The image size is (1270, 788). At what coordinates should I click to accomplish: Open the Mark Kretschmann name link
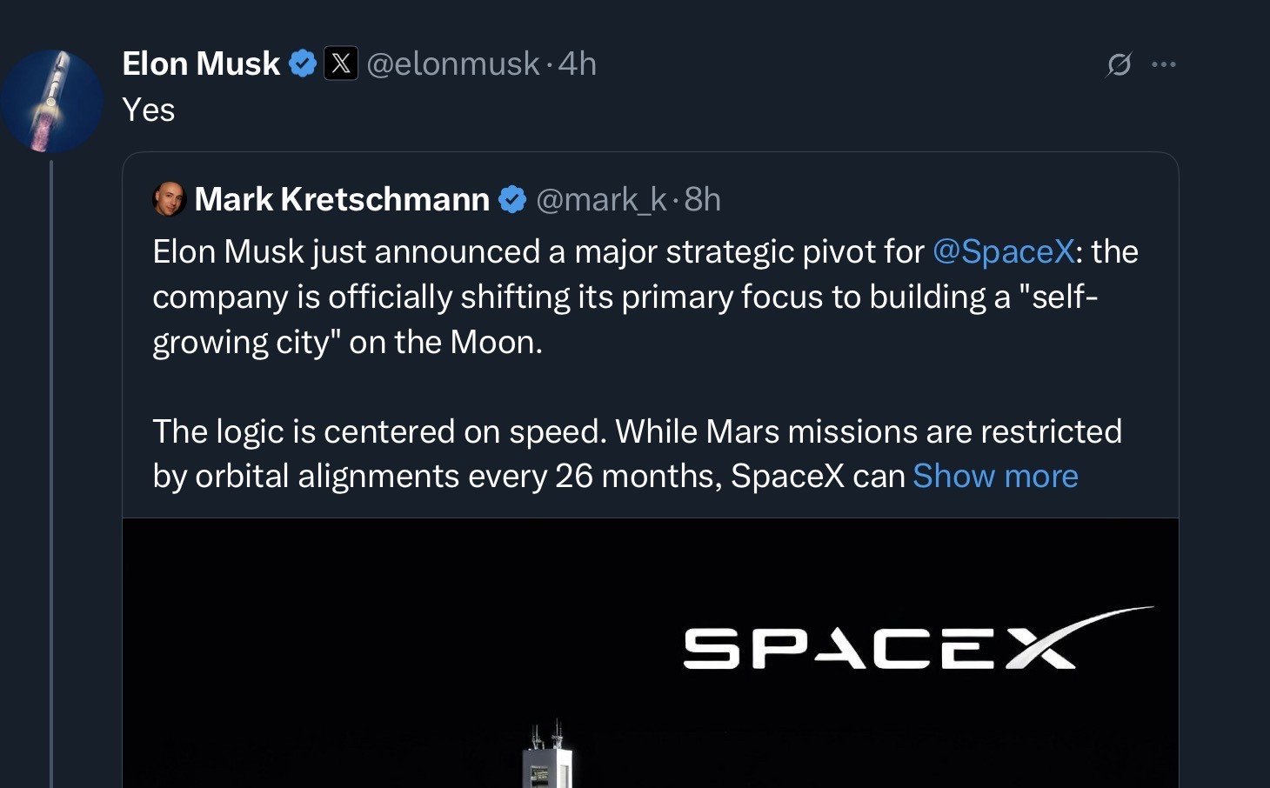click(342, 199)
